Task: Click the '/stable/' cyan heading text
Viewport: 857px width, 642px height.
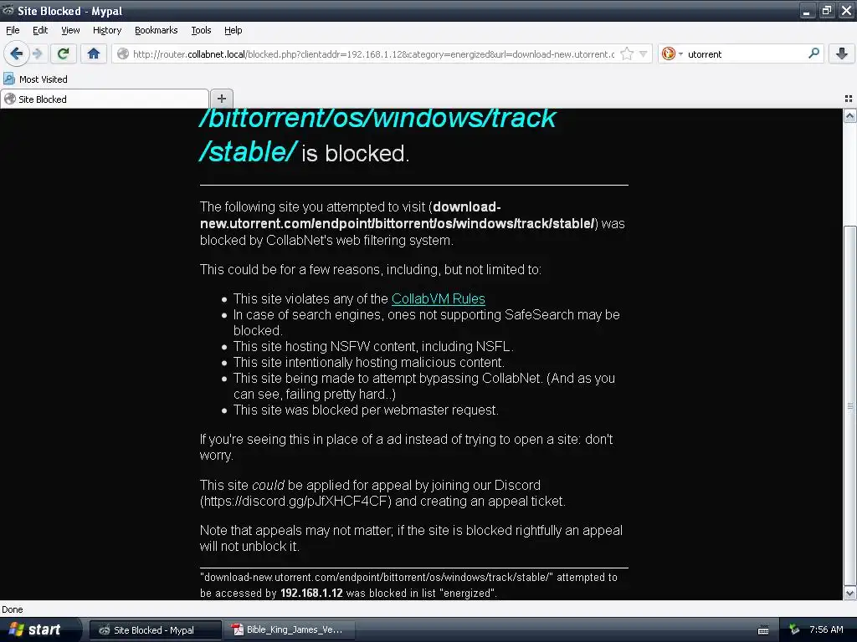Action: point(249,152)
